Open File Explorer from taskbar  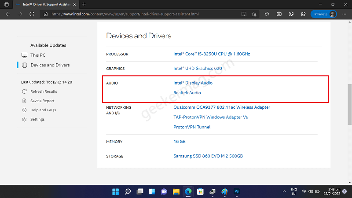point(176,191)
